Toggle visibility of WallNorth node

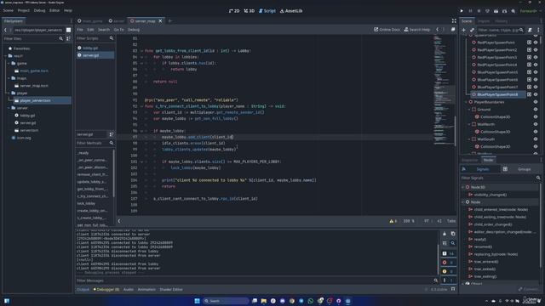click(x=536, y=124)
